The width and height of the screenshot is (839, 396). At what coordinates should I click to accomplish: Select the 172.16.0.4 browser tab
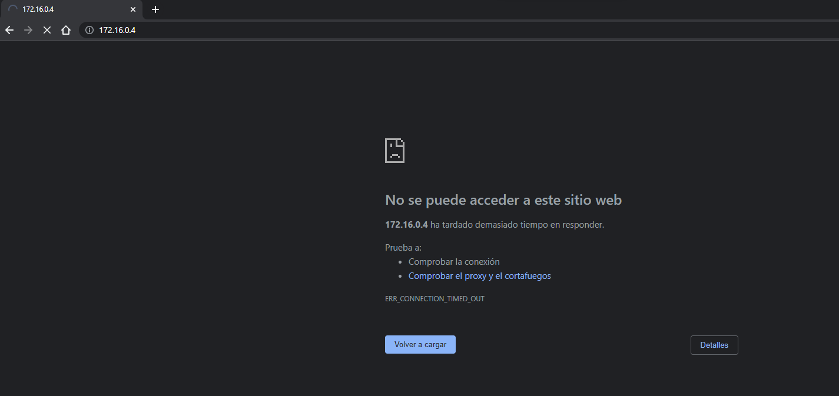(x=71, y=9)
